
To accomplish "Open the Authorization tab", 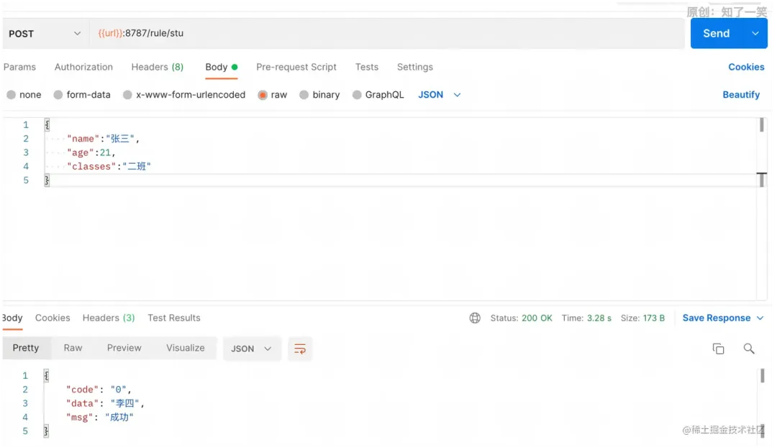I will [x=83, y=67].
